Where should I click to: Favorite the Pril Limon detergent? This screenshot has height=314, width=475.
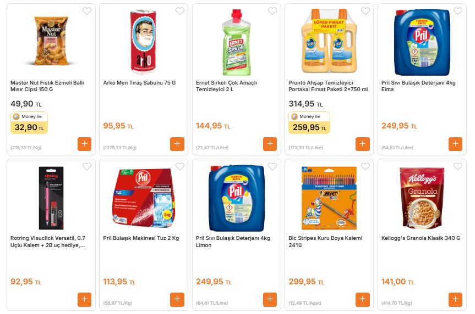point(272,166)
